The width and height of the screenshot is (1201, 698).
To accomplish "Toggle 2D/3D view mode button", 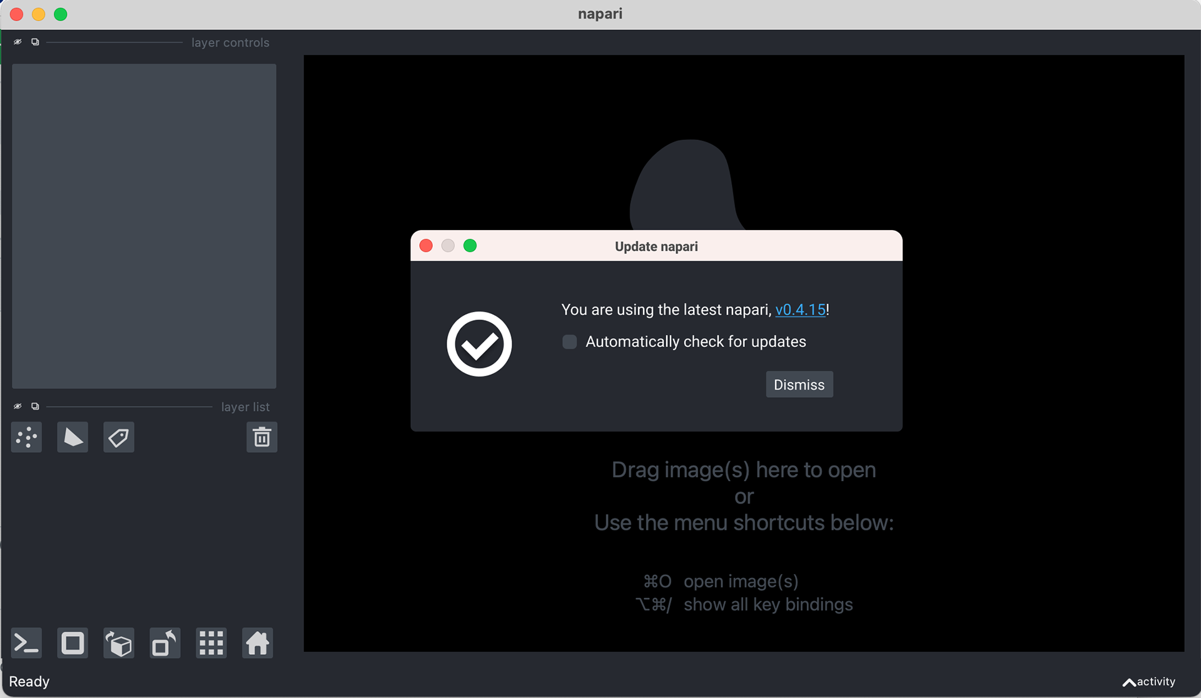I will pyautogui.click(x=73, y=643).
